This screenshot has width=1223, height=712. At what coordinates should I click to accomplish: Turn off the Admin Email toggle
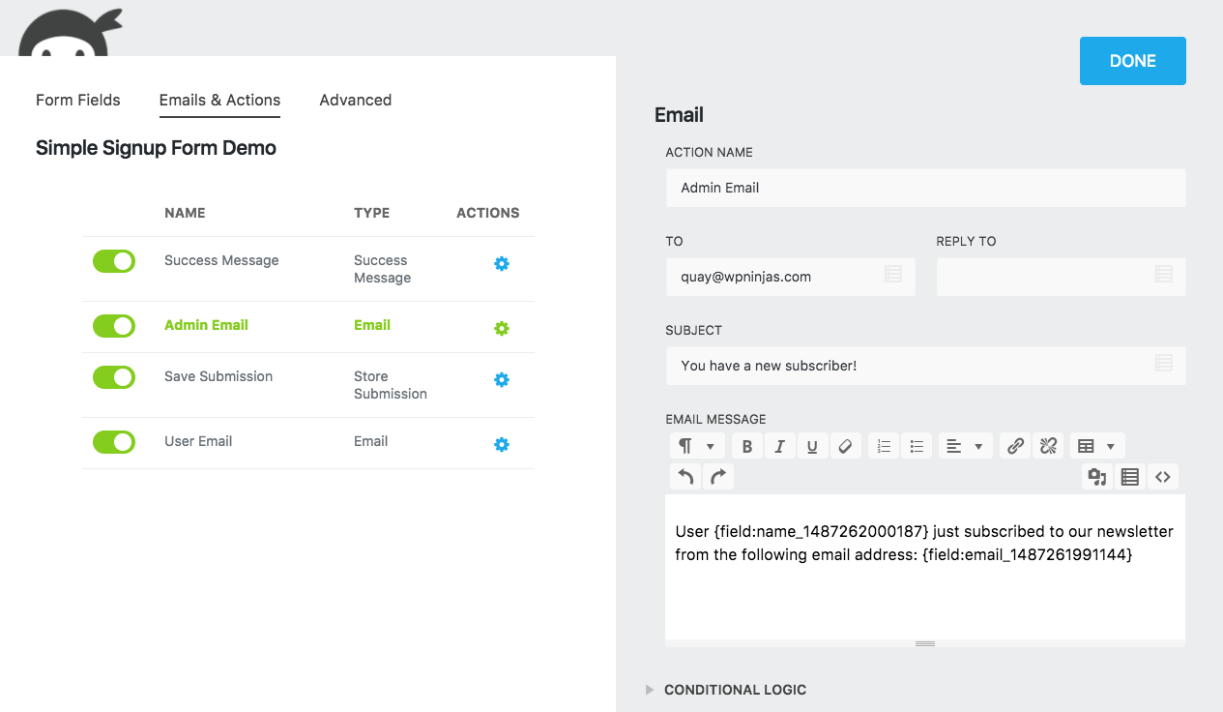[114, 326]
